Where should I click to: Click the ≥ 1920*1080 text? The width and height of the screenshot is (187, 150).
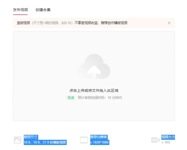(x=99, y=142)
